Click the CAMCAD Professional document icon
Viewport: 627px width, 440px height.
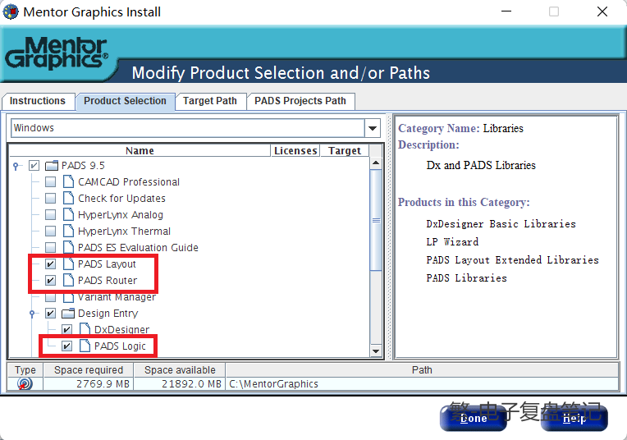pos(68,181)
